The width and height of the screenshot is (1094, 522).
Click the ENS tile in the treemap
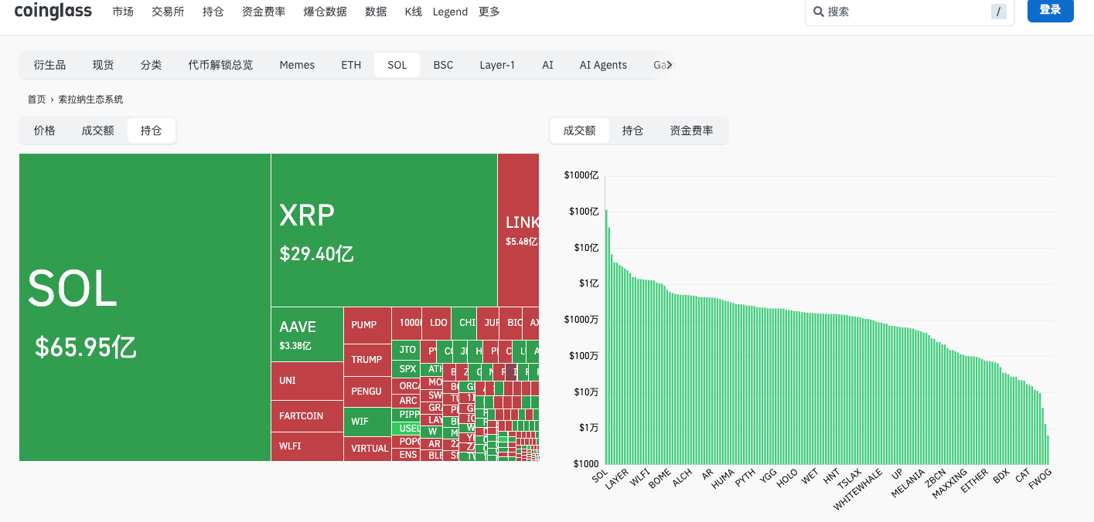[407, 455]
